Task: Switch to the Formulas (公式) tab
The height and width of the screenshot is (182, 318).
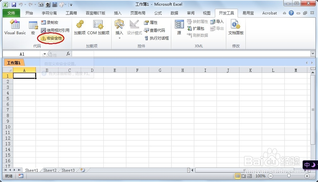Action: coord(158,13)
